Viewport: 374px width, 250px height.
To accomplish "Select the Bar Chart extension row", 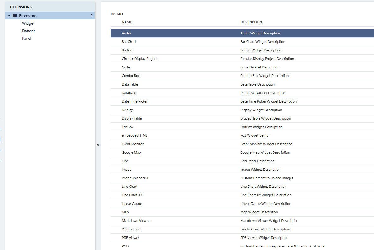I will pos(129,42).
